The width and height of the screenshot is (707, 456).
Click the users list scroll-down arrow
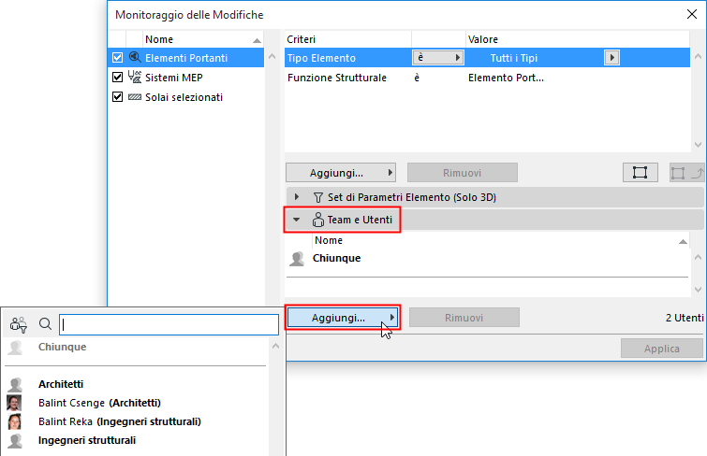coord(698,290)
